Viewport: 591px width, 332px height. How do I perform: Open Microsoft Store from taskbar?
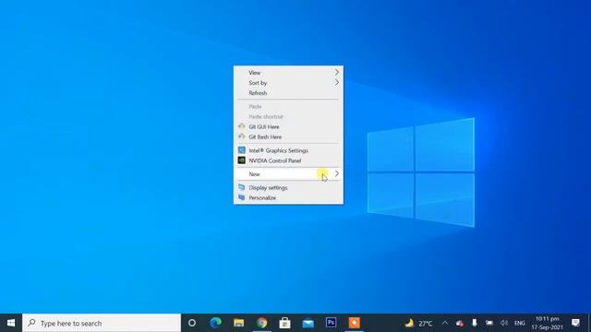[284, 323]
